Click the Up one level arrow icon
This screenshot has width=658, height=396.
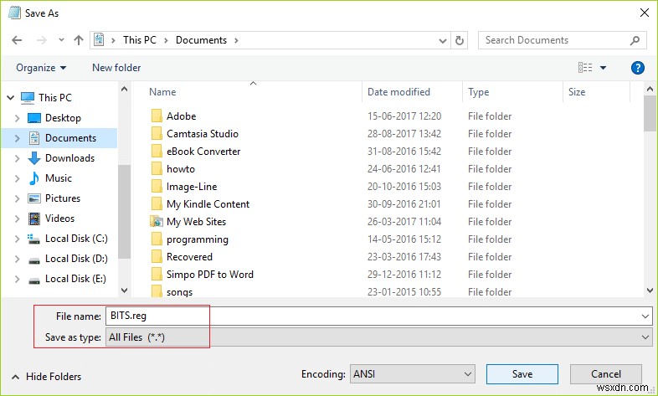tap(79, 39)
